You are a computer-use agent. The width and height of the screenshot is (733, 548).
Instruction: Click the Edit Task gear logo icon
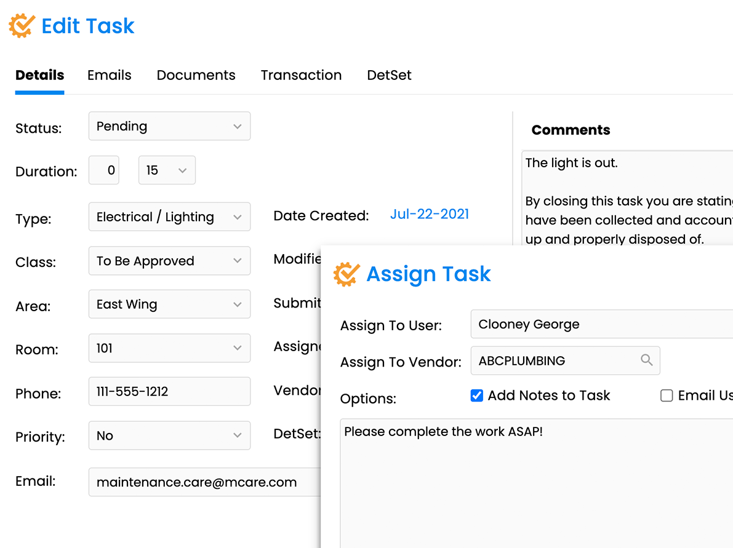coord(21,25)
